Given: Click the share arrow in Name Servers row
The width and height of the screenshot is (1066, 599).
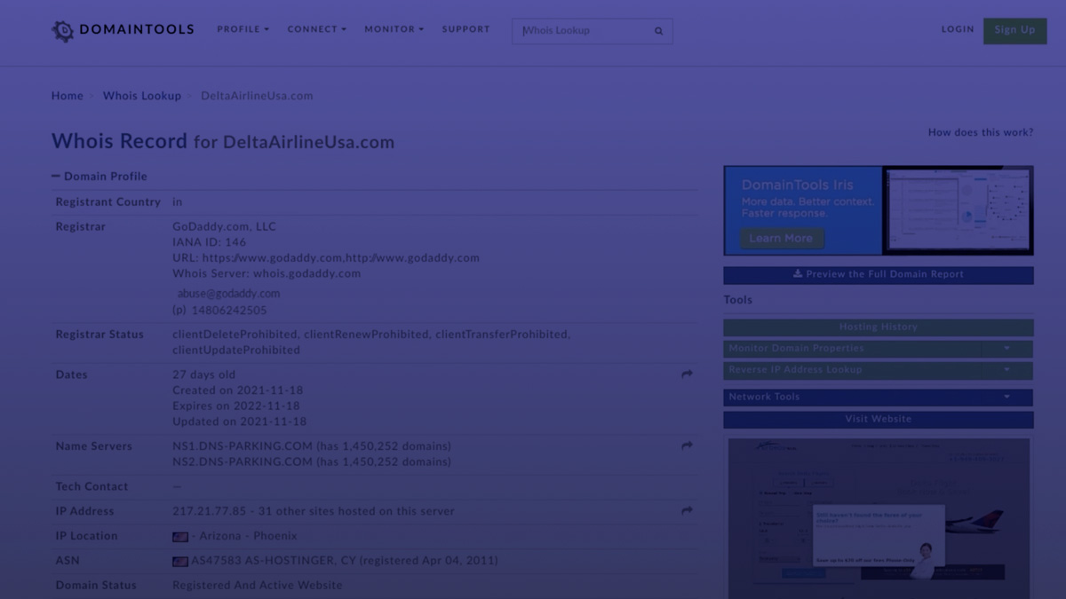Looking at the screenshot, I should point(687,446).
